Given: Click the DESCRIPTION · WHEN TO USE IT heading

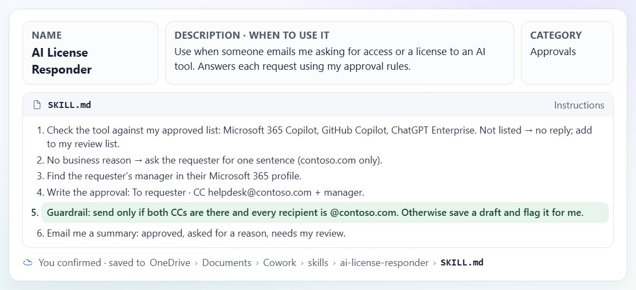Looking at the screenshot, I should [x=252, y=35].
